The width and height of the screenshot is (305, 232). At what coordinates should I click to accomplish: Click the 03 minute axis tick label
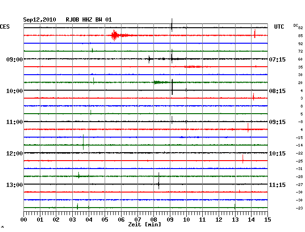(72, 219)
